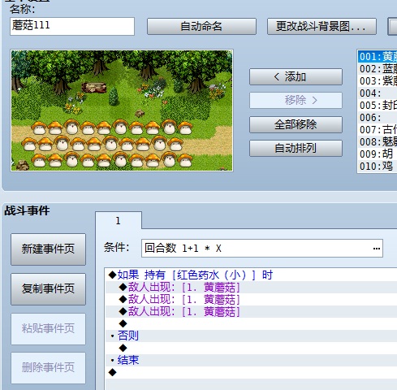Select the first 敌人出现: [1. 黄蘑菇] command
Viewport: 397px width, 390px height.
pyautogui.click(x=251, y=287)
